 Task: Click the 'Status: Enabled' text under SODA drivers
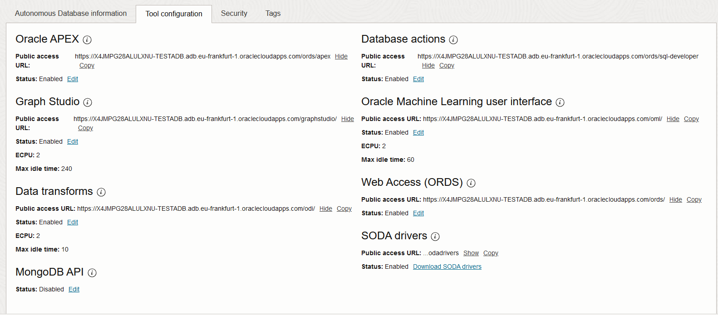coord(385,267)
